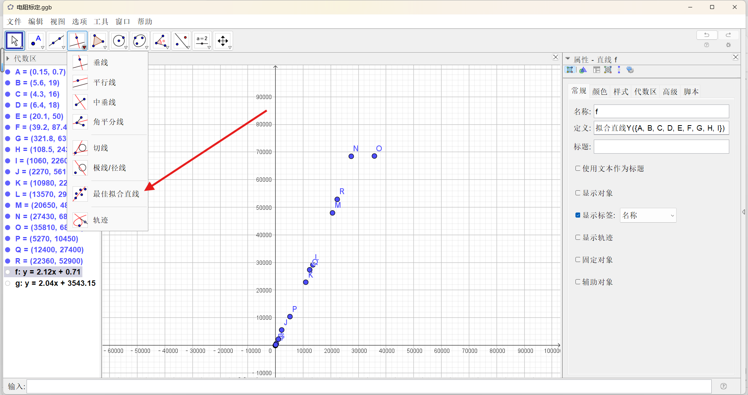The image size is (748, 395).
Task: Open the Circle tool dropdown triangle
Action: (126, 48)
